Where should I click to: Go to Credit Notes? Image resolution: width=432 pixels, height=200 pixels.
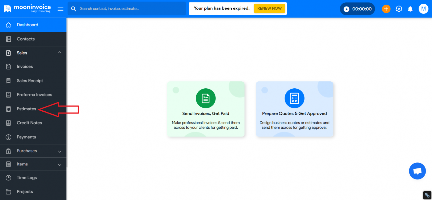[29, 123]
